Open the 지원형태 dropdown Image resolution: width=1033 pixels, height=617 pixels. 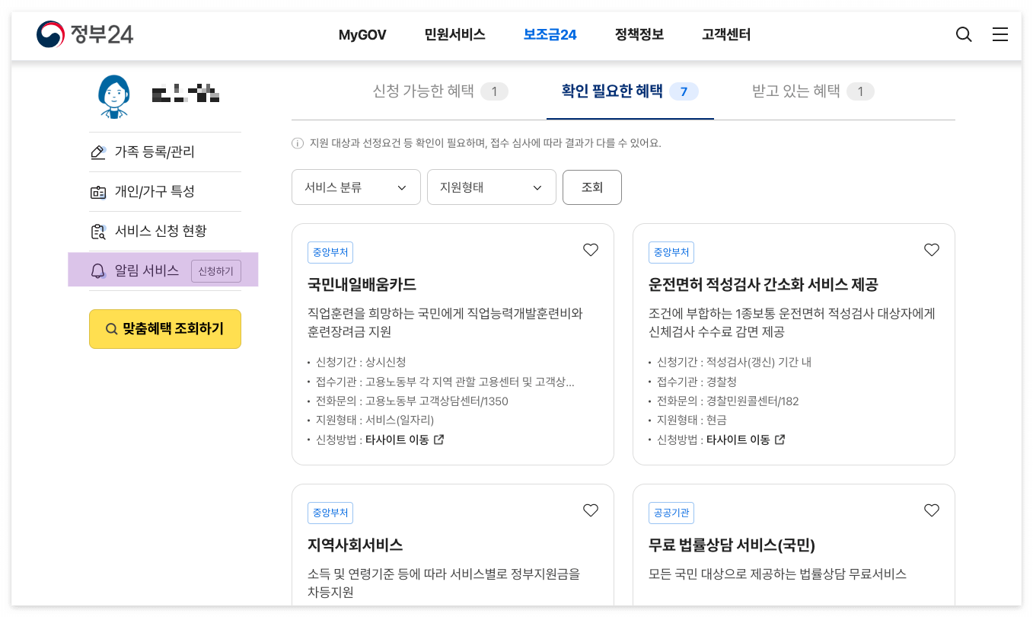pyautogui.click(x=492, y=187)
